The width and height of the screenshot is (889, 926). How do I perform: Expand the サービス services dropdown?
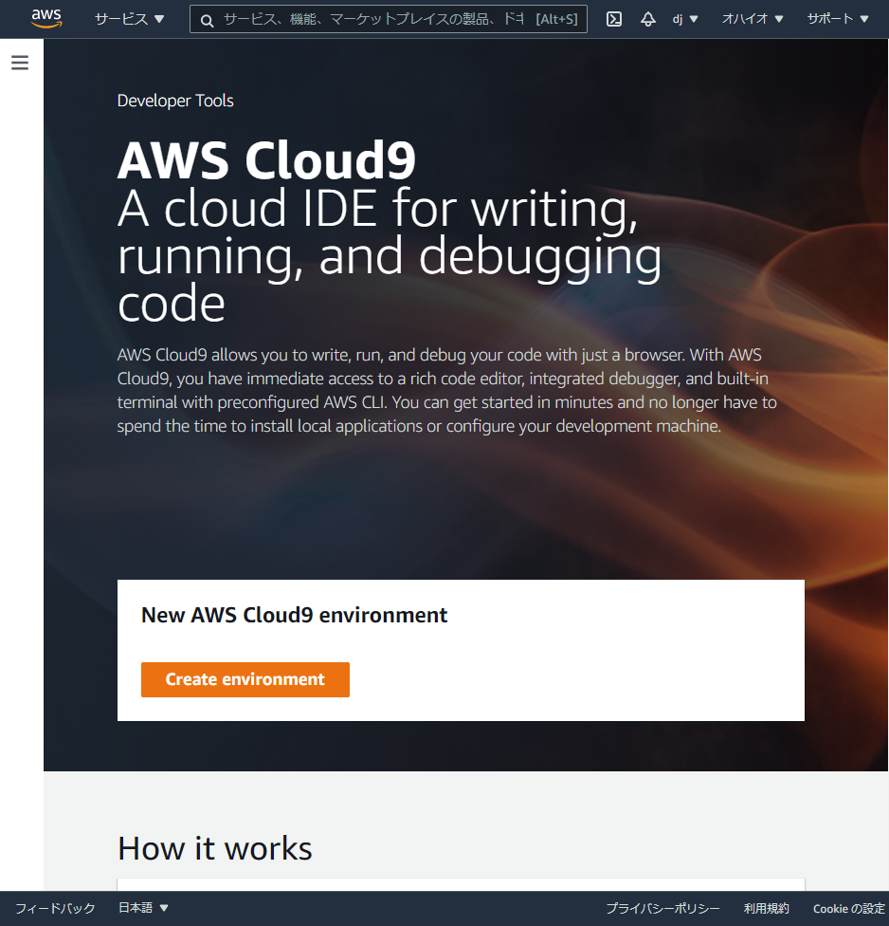(x=129, y=19)
